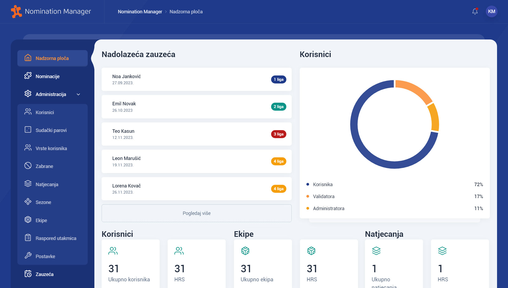508x288 pixels.
Task: Click the Sezone diamonds icon
Action: coord(28,202)
